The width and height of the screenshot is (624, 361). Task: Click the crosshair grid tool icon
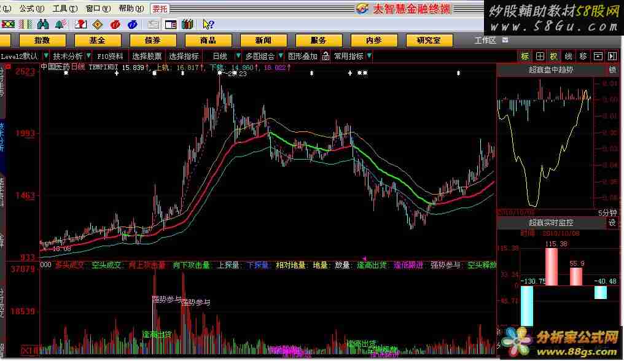[540, 56]
